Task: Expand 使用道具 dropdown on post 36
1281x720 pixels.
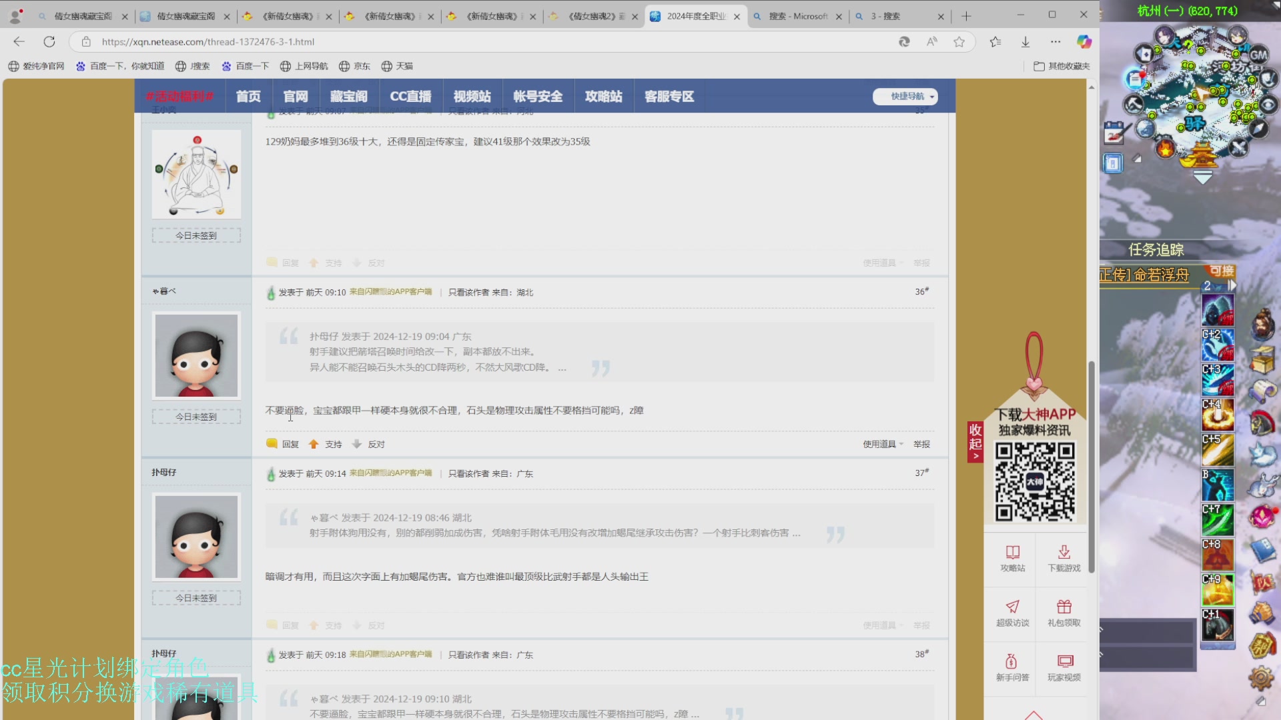Action: (883, 444)
